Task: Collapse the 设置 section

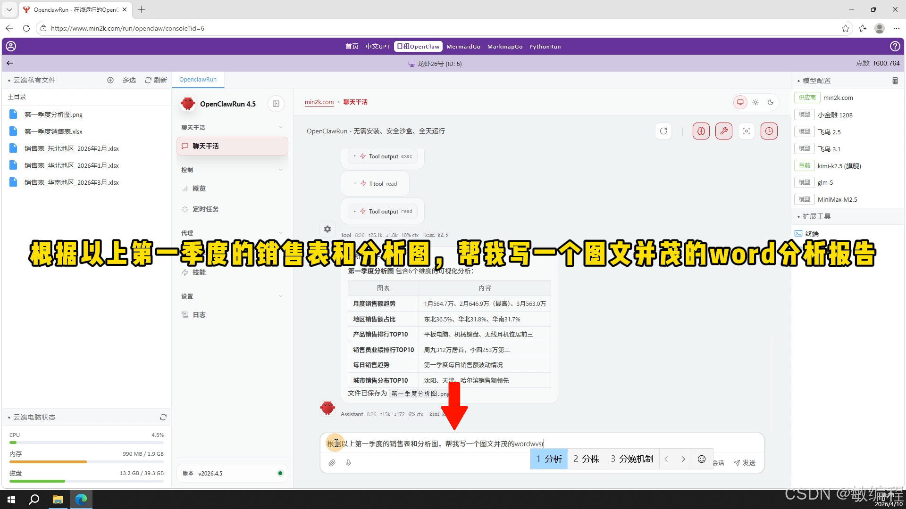Action: [x=281, y=296]
